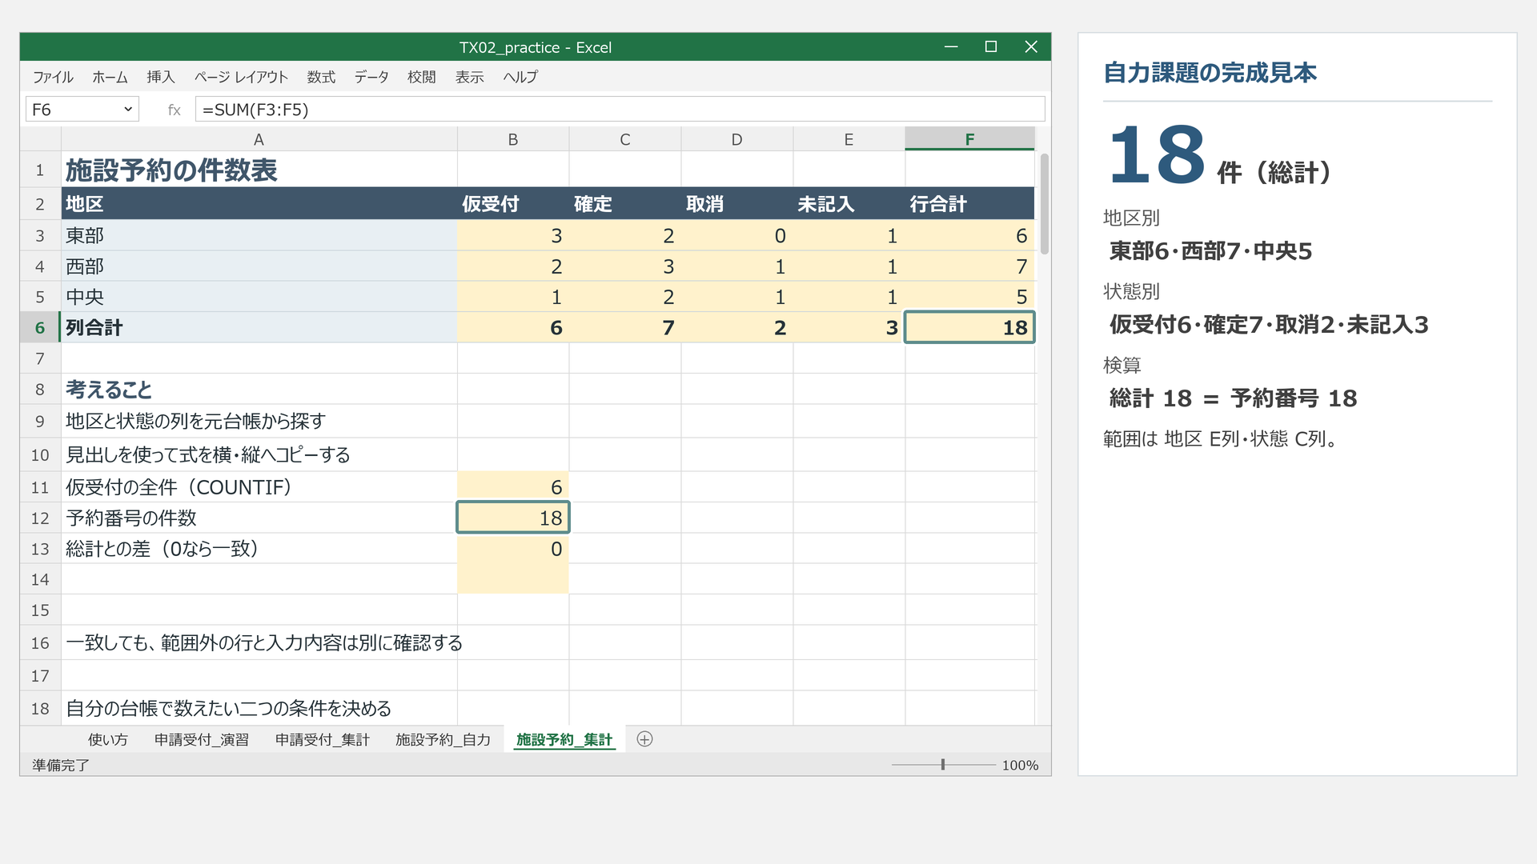Click the vertical scrollbar thumb

click(x=1045, y=204)
